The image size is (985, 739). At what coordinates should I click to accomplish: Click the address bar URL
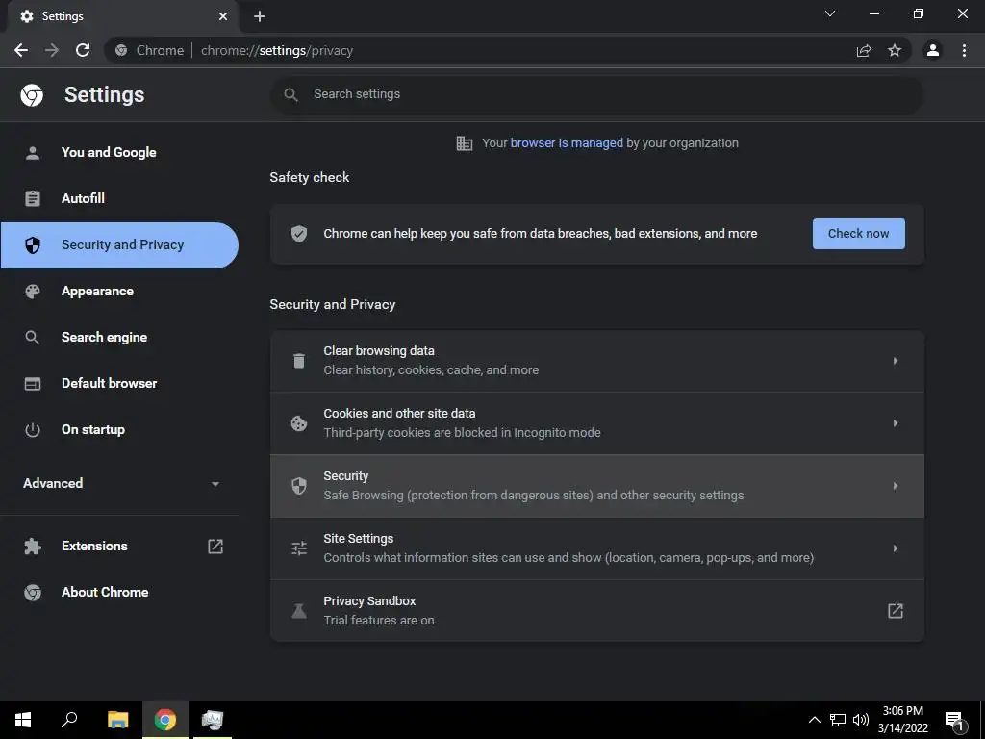(x=277, y=50)
